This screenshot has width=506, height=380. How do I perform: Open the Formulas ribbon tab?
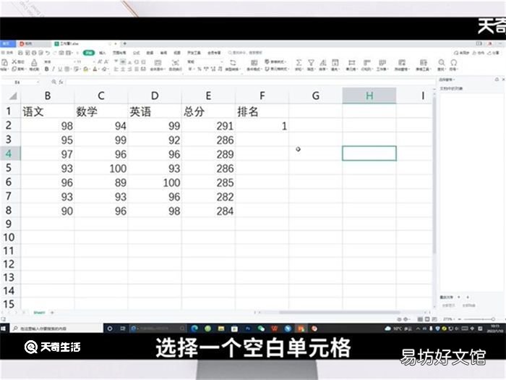[137, 53]
